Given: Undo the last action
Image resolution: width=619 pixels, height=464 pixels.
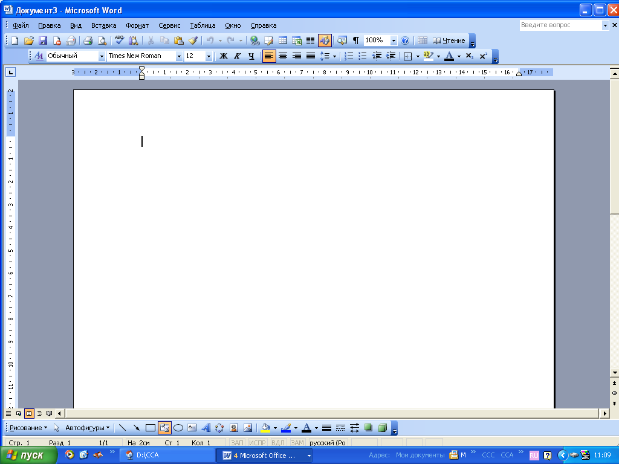Looking at the screenshot, I should [x=210, y=40].
